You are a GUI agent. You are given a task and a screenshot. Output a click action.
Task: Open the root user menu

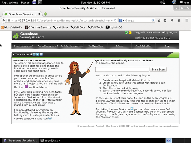[185, 3]
